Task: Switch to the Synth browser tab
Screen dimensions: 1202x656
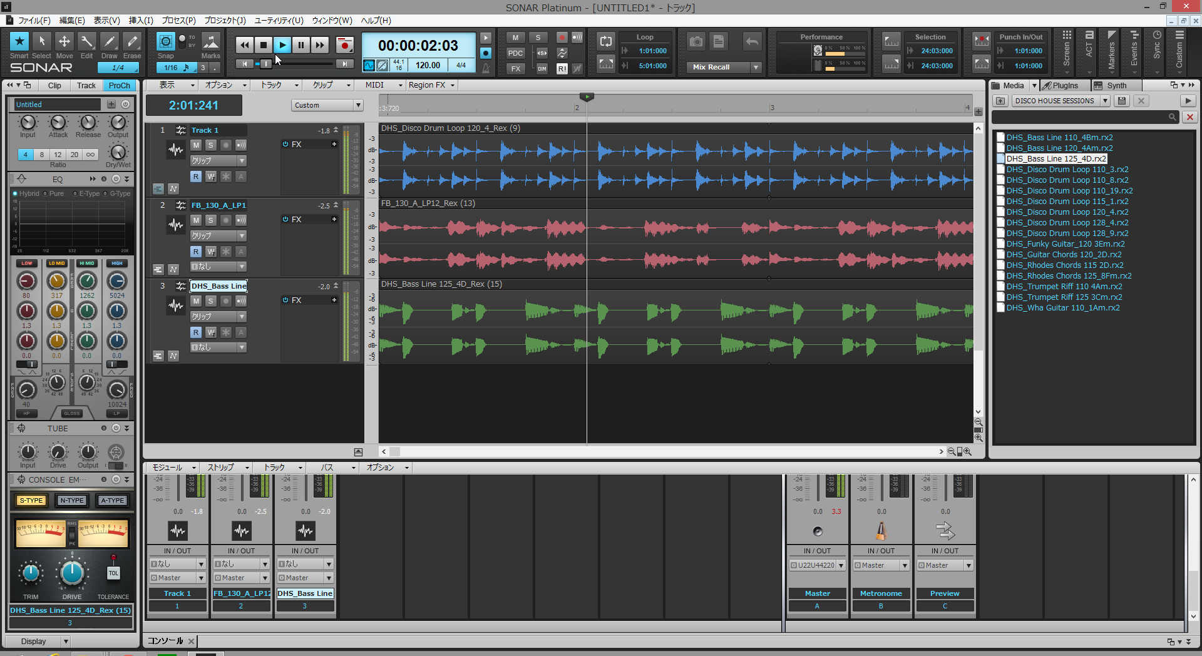Action: [x=1116, y=86]
